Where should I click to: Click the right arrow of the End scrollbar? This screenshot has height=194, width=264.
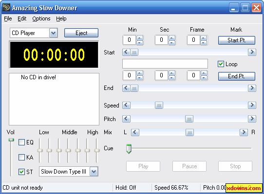click(x=252, y=88)
